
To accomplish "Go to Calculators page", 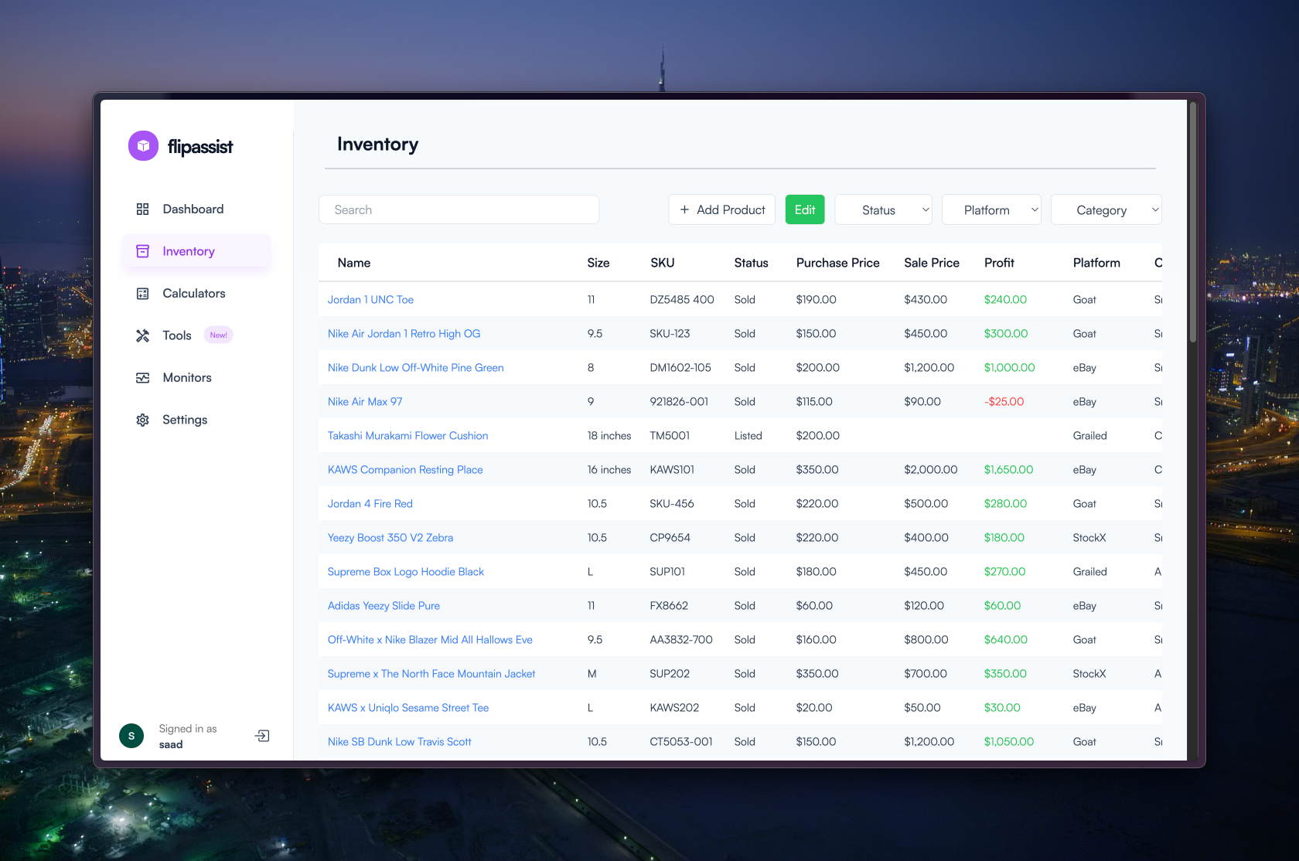I will pyautogui.click(x=196, y=294).
